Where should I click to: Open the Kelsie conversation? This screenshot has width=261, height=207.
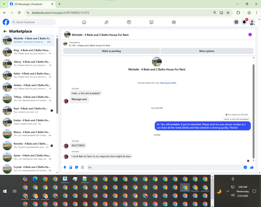tap(28, 75)
